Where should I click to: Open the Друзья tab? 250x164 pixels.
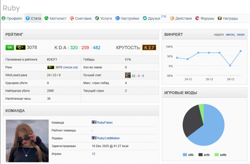[154, 18]
